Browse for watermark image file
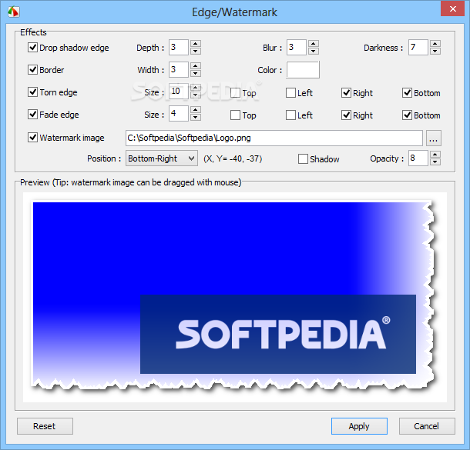The image size is (470, 450). pos(434,138)
